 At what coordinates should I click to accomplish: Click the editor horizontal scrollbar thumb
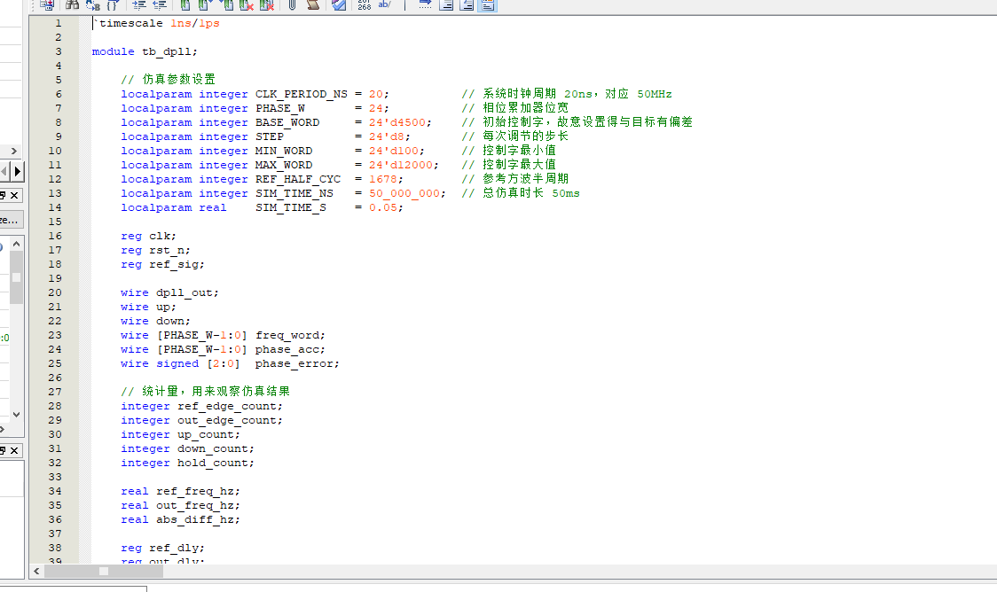point(104,571)
